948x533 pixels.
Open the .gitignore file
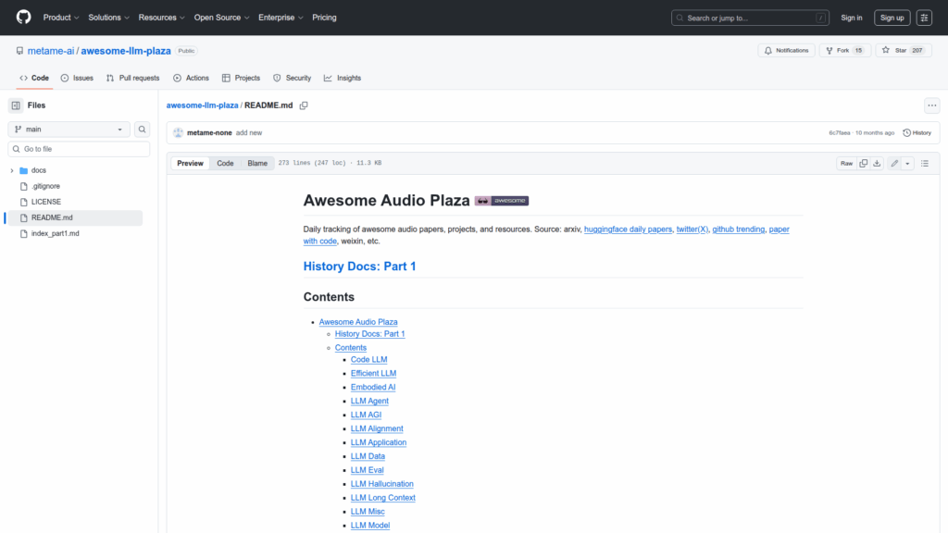coord(45,186)
